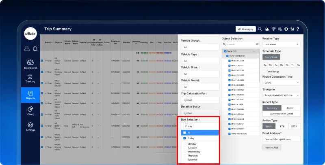Click the uffizio logo
325x165 pixels.
[30, 34]
